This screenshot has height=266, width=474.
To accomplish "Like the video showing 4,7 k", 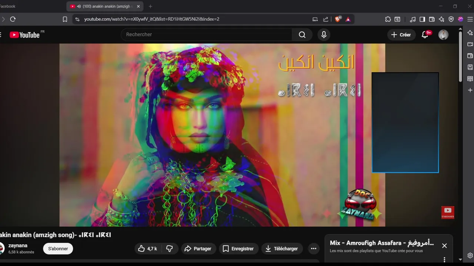I will [148, 249].
